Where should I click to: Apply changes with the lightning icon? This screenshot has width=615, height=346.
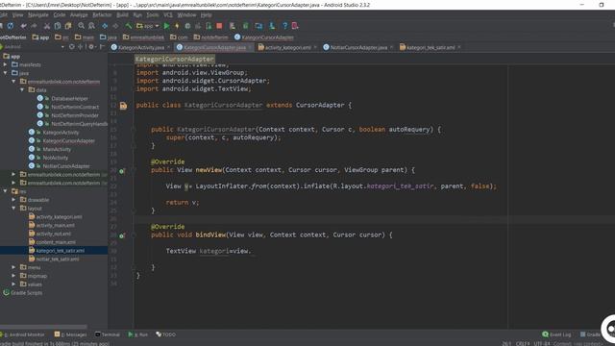point(177,26)
